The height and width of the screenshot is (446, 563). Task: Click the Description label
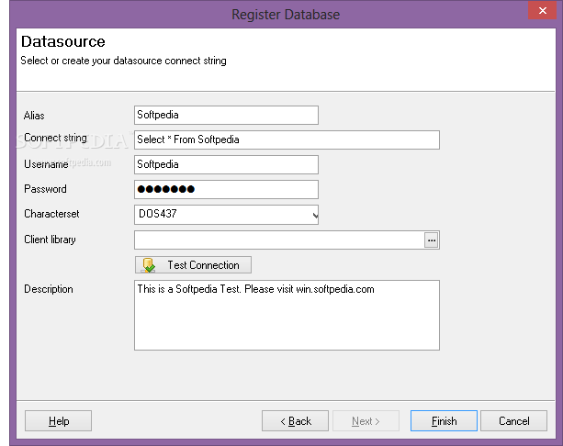tap(49, 289)
